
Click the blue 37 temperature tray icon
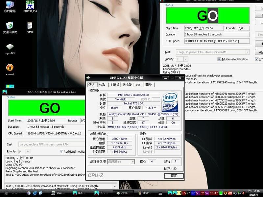click(x=193, y=193)
